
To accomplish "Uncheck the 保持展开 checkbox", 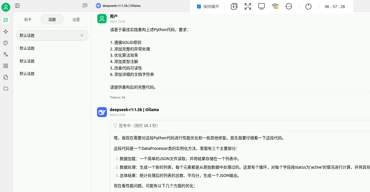I will coord(199,7).
